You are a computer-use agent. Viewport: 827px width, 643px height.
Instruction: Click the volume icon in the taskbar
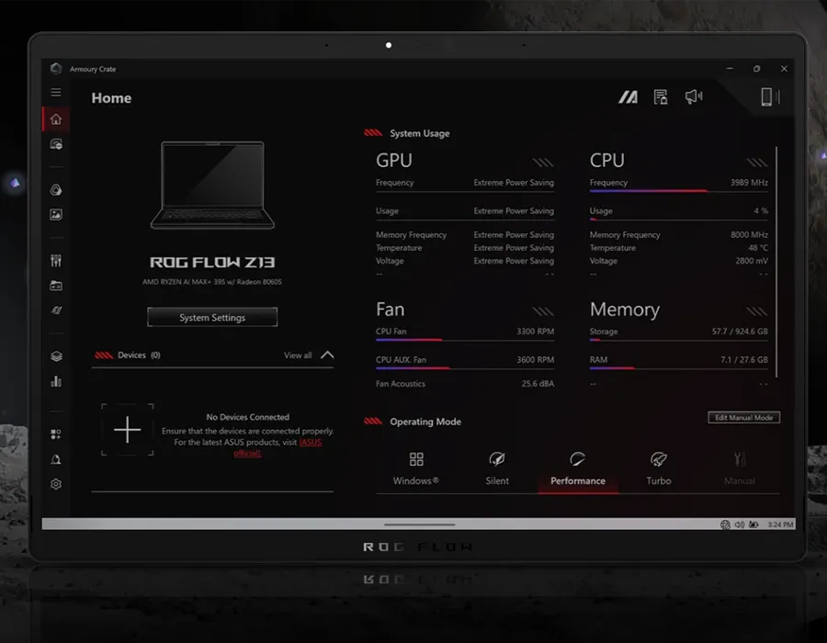pyautogui.click(x=740, y=525)
